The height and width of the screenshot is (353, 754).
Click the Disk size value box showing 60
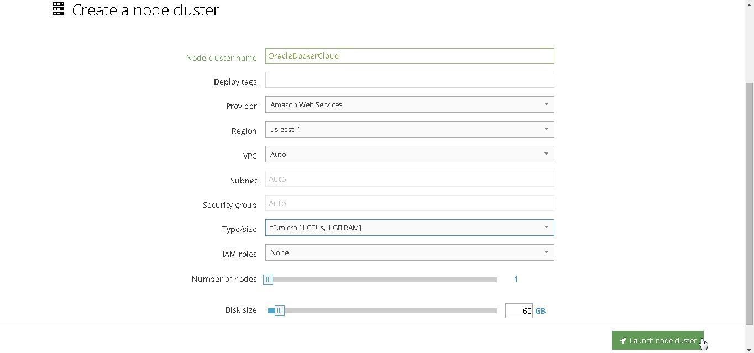coord(519,310)
